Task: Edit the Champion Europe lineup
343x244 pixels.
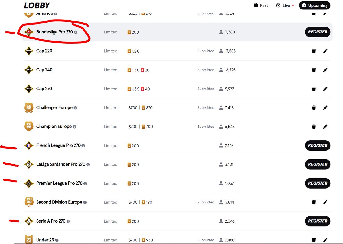Action: (x=325, y=126)
